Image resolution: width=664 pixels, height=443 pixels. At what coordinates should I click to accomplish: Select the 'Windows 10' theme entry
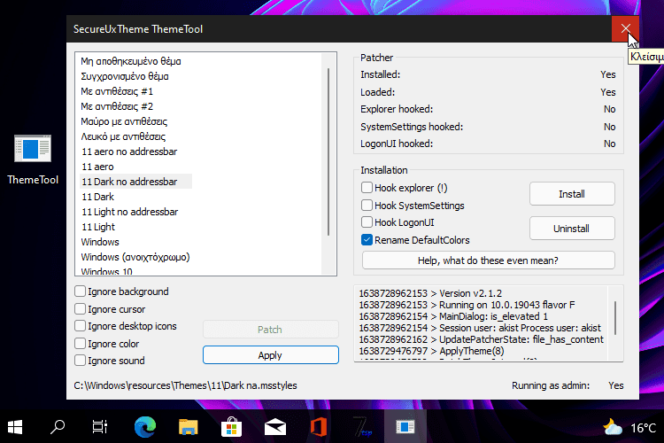pyautogui.click(x=107, y=271)
